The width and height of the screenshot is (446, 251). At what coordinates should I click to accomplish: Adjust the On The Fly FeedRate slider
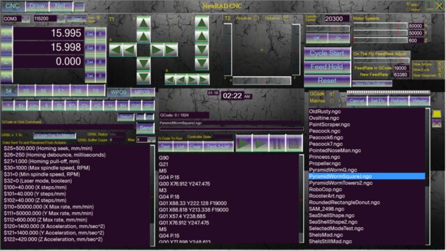click(381, 60)
